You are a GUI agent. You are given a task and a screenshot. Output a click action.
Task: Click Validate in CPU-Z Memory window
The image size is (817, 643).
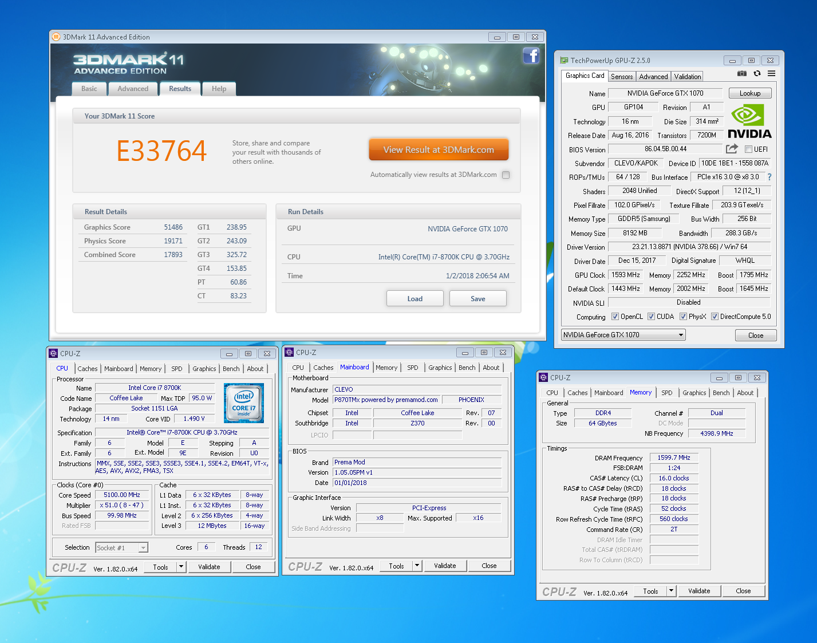699,591
